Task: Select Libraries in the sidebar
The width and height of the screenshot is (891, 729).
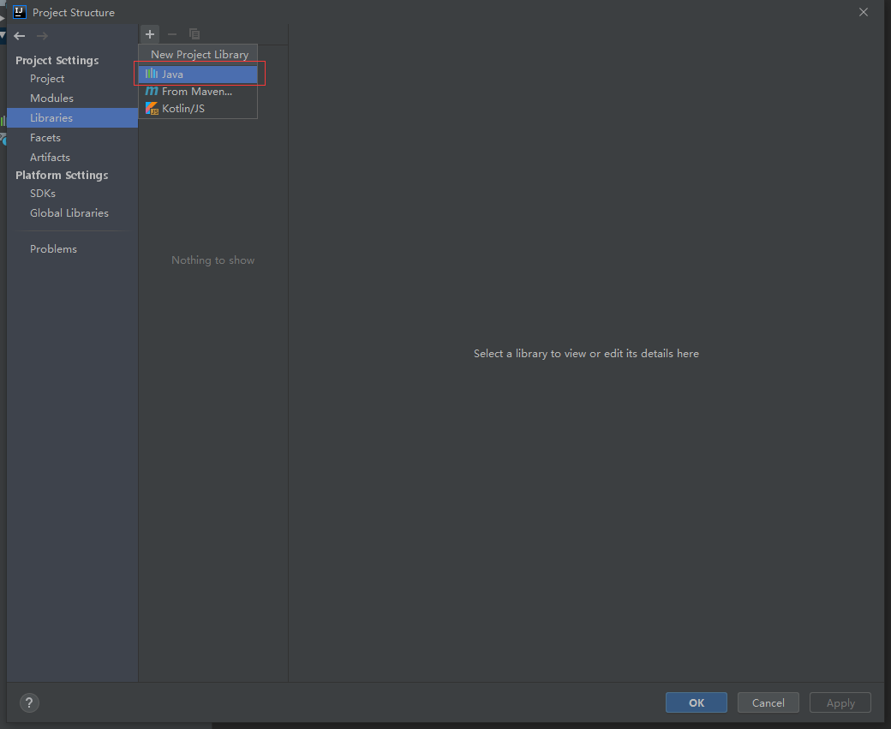Action: point(73,117)
